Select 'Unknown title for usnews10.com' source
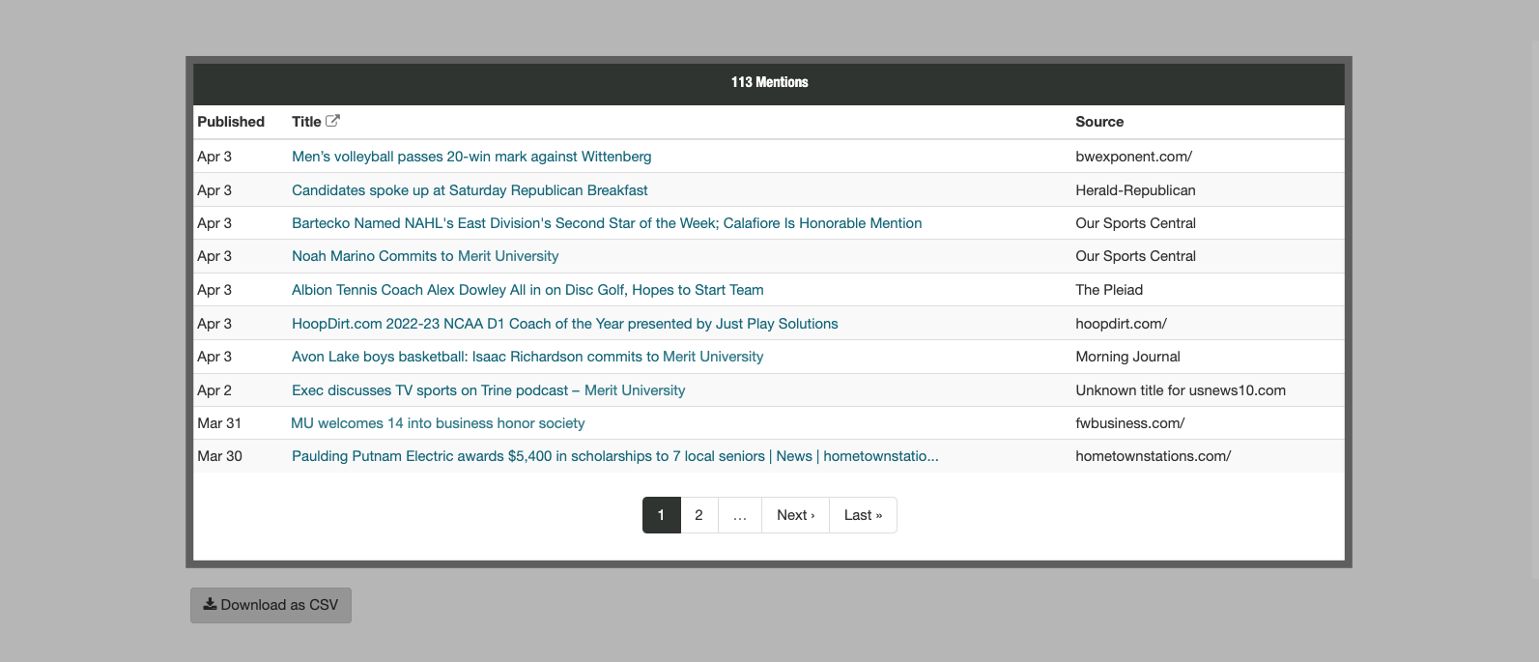Image resolution: width=1539 pixels, height=662 pixels. (1181, 390)
